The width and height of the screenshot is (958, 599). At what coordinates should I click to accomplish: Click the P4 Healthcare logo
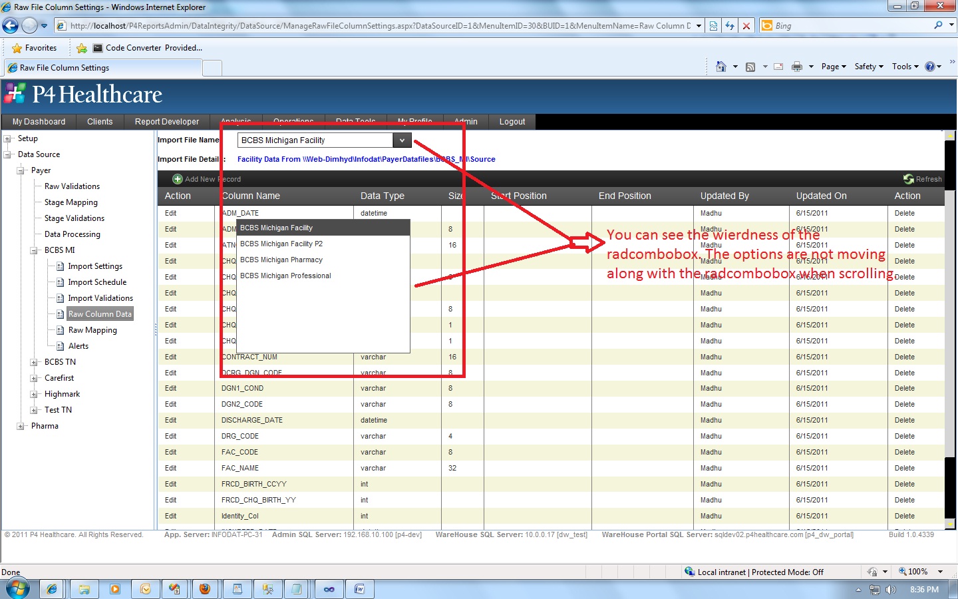(84, 95)
